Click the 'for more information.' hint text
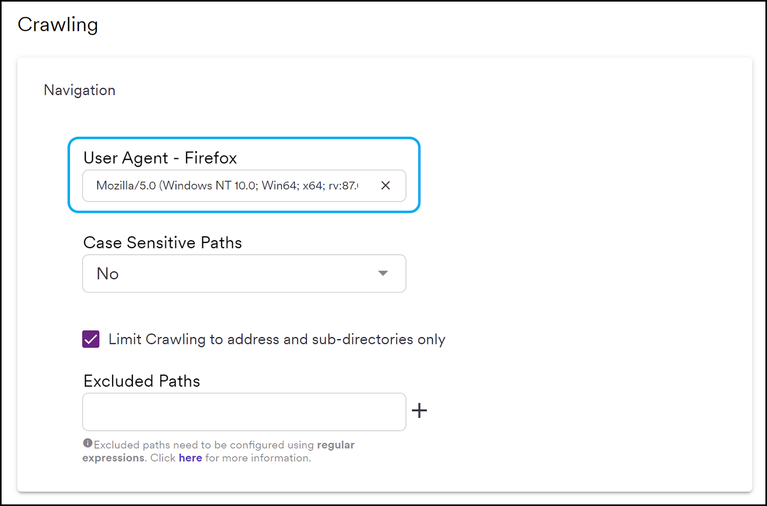The image size is (767, 506). coord(258,458)
